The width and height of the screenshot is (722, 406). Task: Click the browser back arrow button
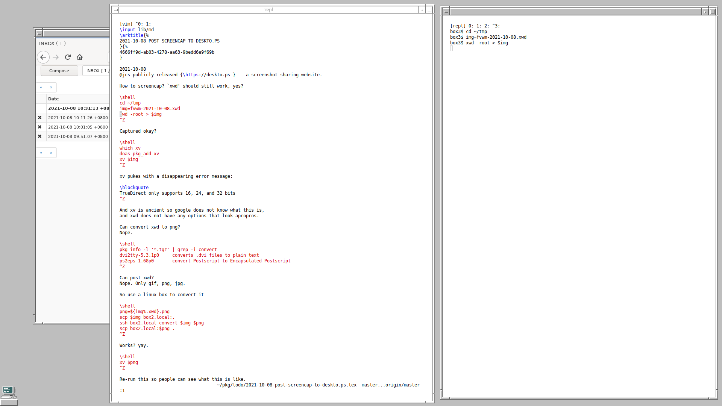point(43,57)
